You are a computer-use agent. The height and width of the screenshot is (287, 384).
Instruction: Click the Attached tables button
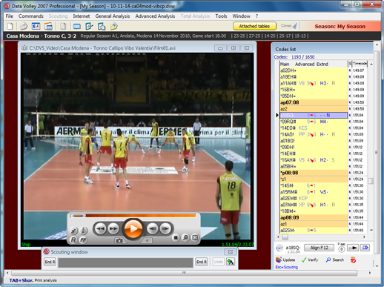pos(254,26)
